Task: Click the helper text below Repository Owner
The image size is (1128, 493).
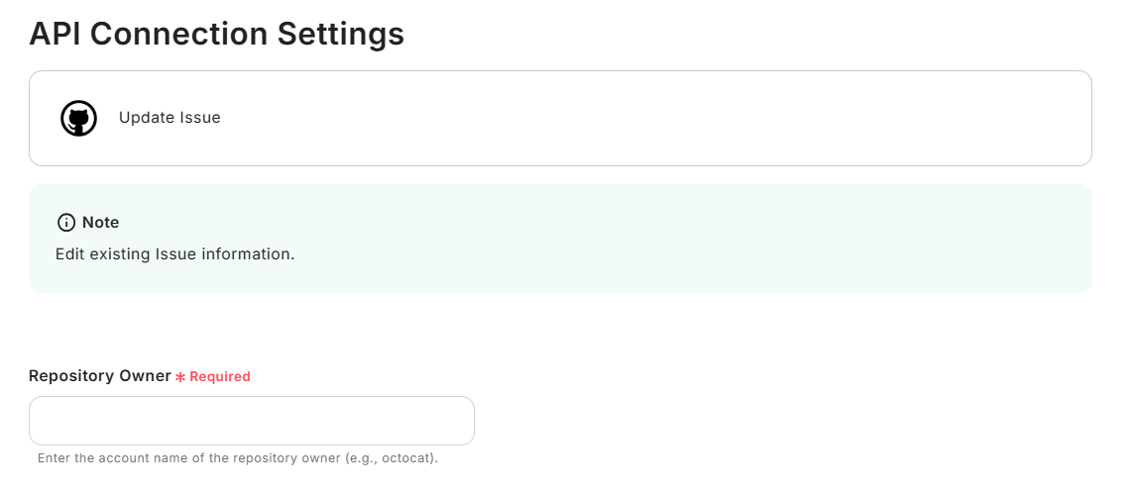Action: coord(238,459)
